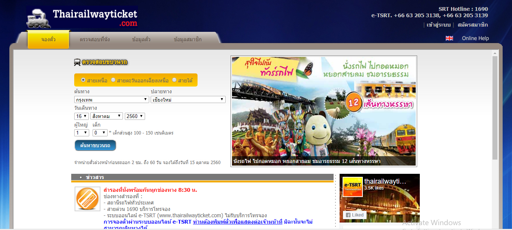Select the สายใต้ radio button
512x230 pixels.
(174, 80)
